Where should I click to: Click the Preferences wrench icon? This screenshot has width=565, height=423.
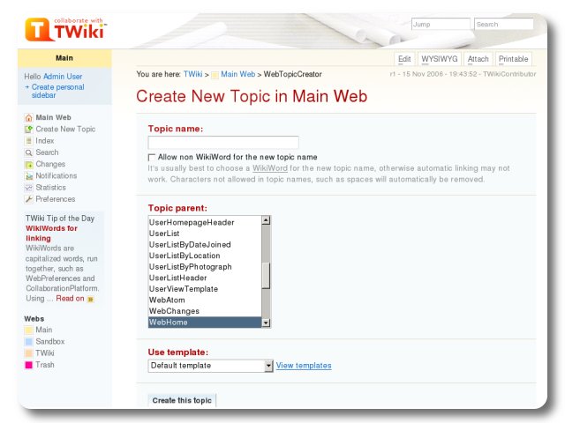(29, 199)
